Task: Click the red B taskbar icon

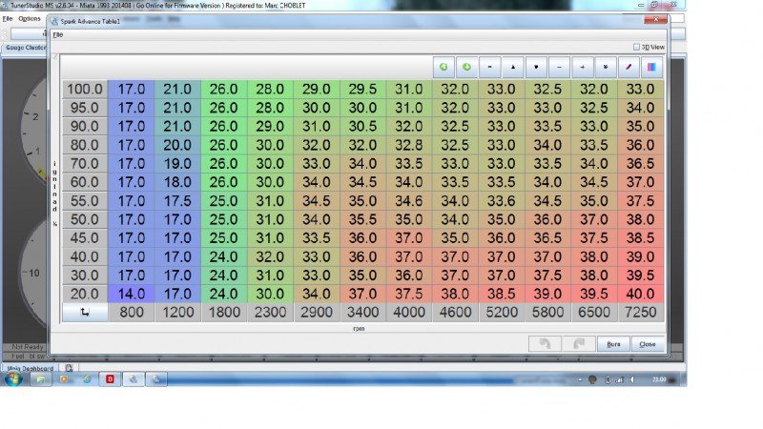Action: (x=110, y=378)
